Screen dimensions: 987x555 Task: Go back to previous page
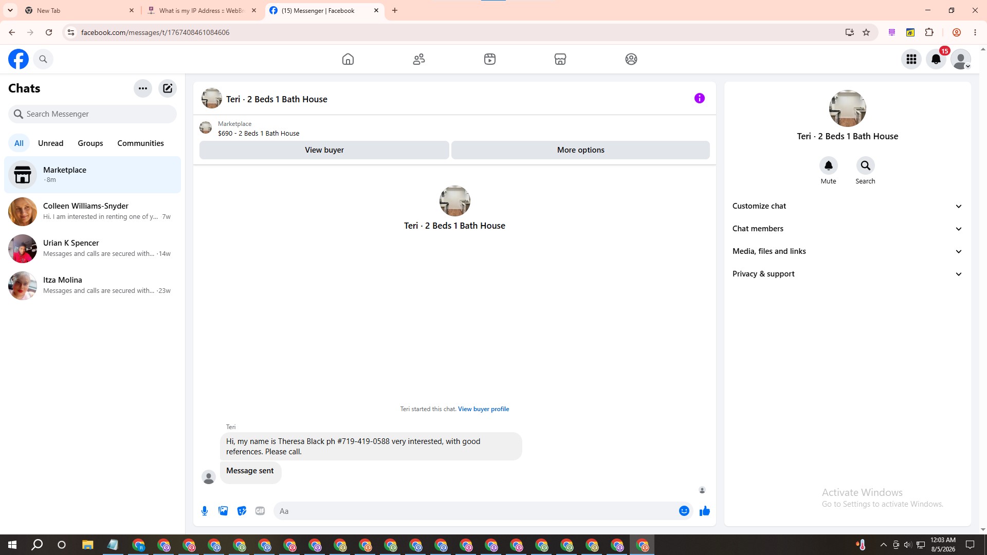pyautogui.click(x=12, y=32)
